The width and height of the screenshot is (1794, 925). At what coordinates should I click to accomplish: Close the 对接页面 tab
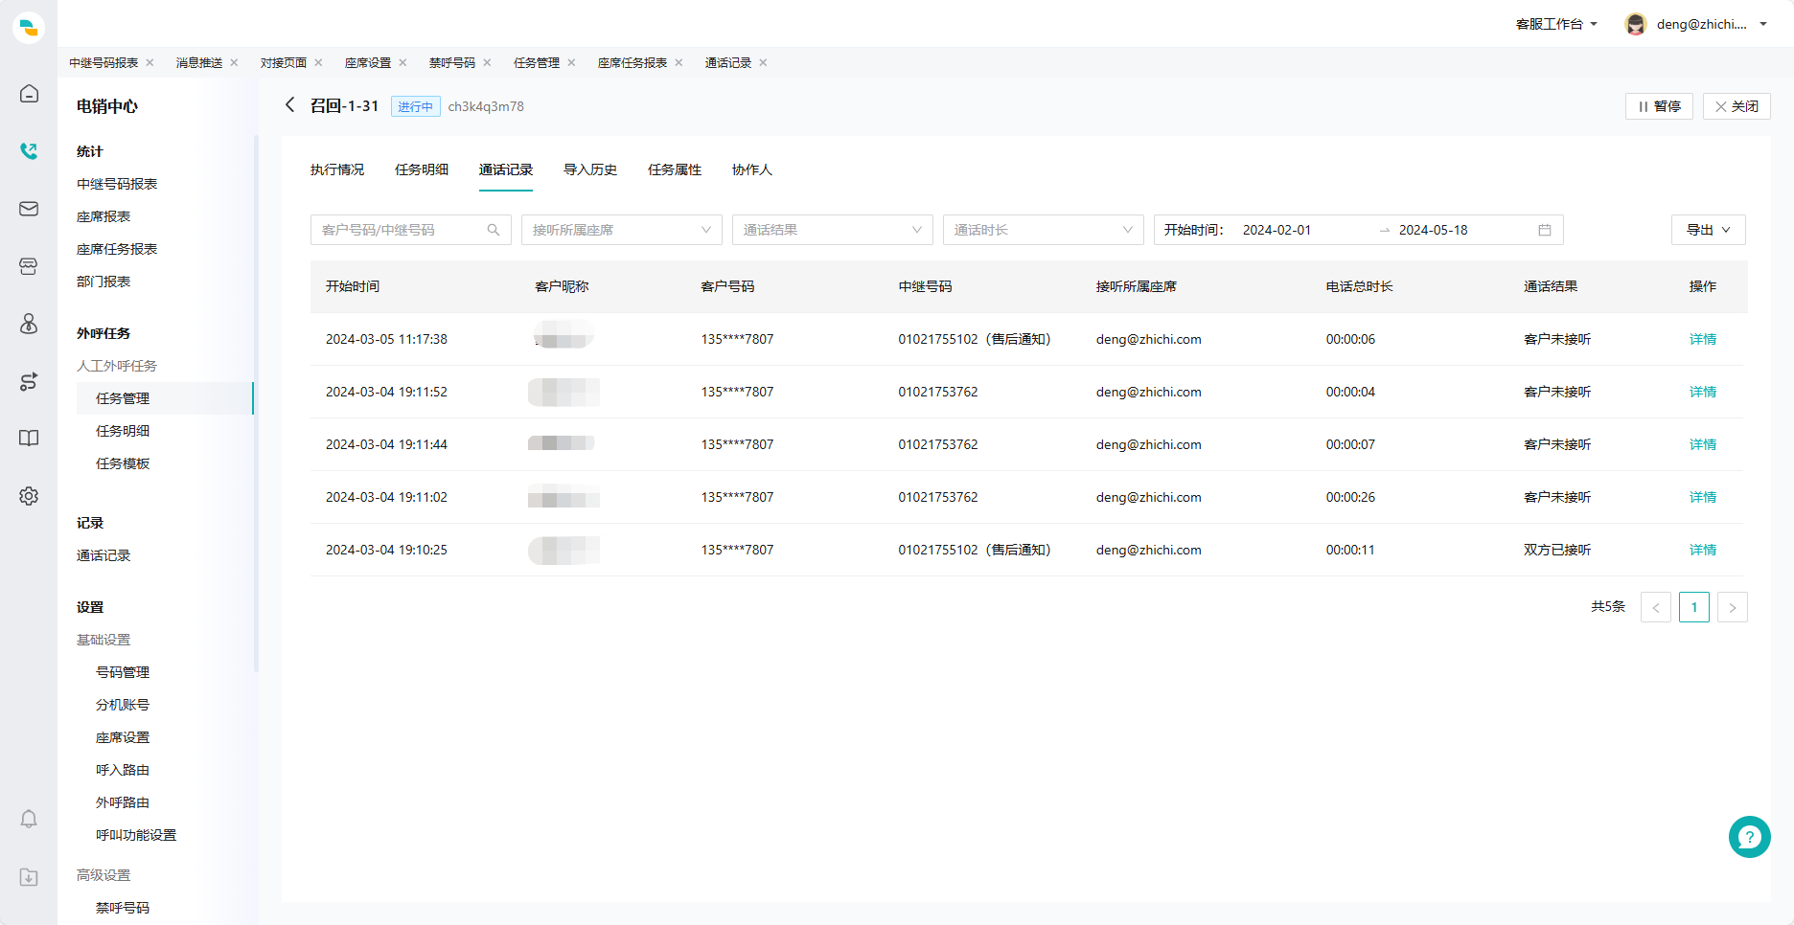click(x=318, y=63)
